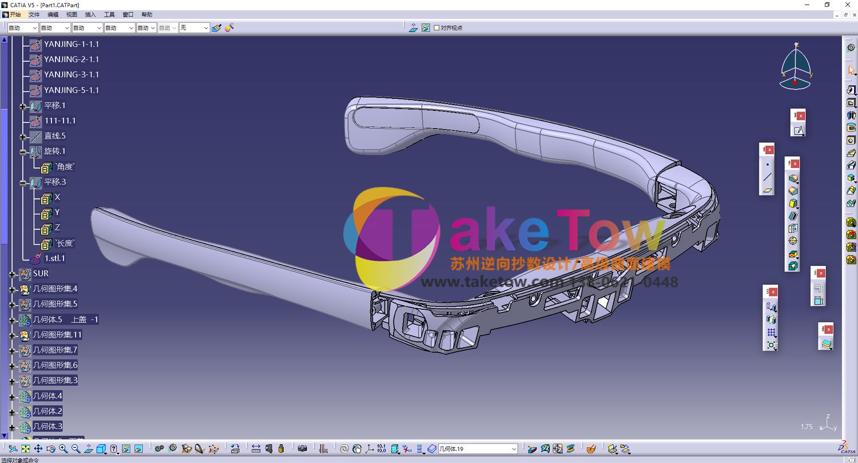Collapse the 旋转.1 tree node
Image resolution: width=858 pixels, height=463 pixels.
(23, 151)
